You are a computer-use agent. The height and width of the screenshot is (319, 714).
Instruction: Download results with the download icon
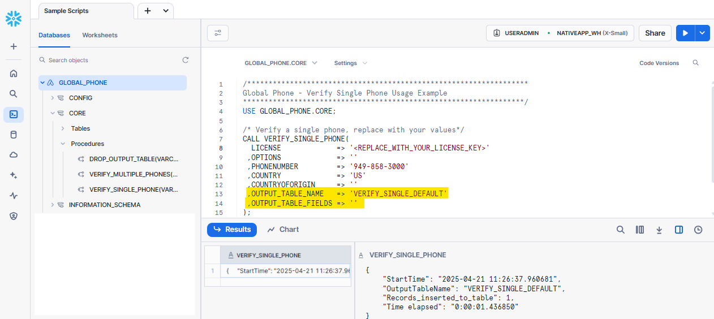point(659,230)
